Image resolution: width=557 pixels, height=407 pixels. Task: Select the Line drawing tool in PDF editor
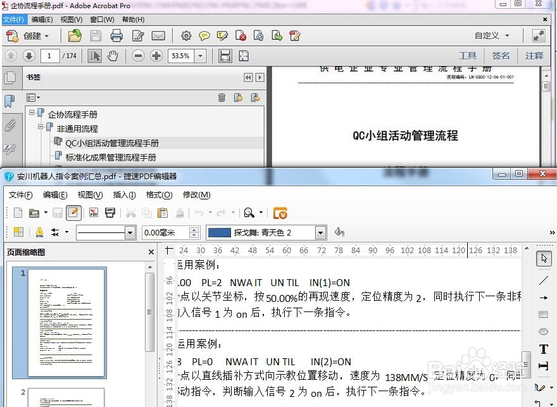click(544, 280)
